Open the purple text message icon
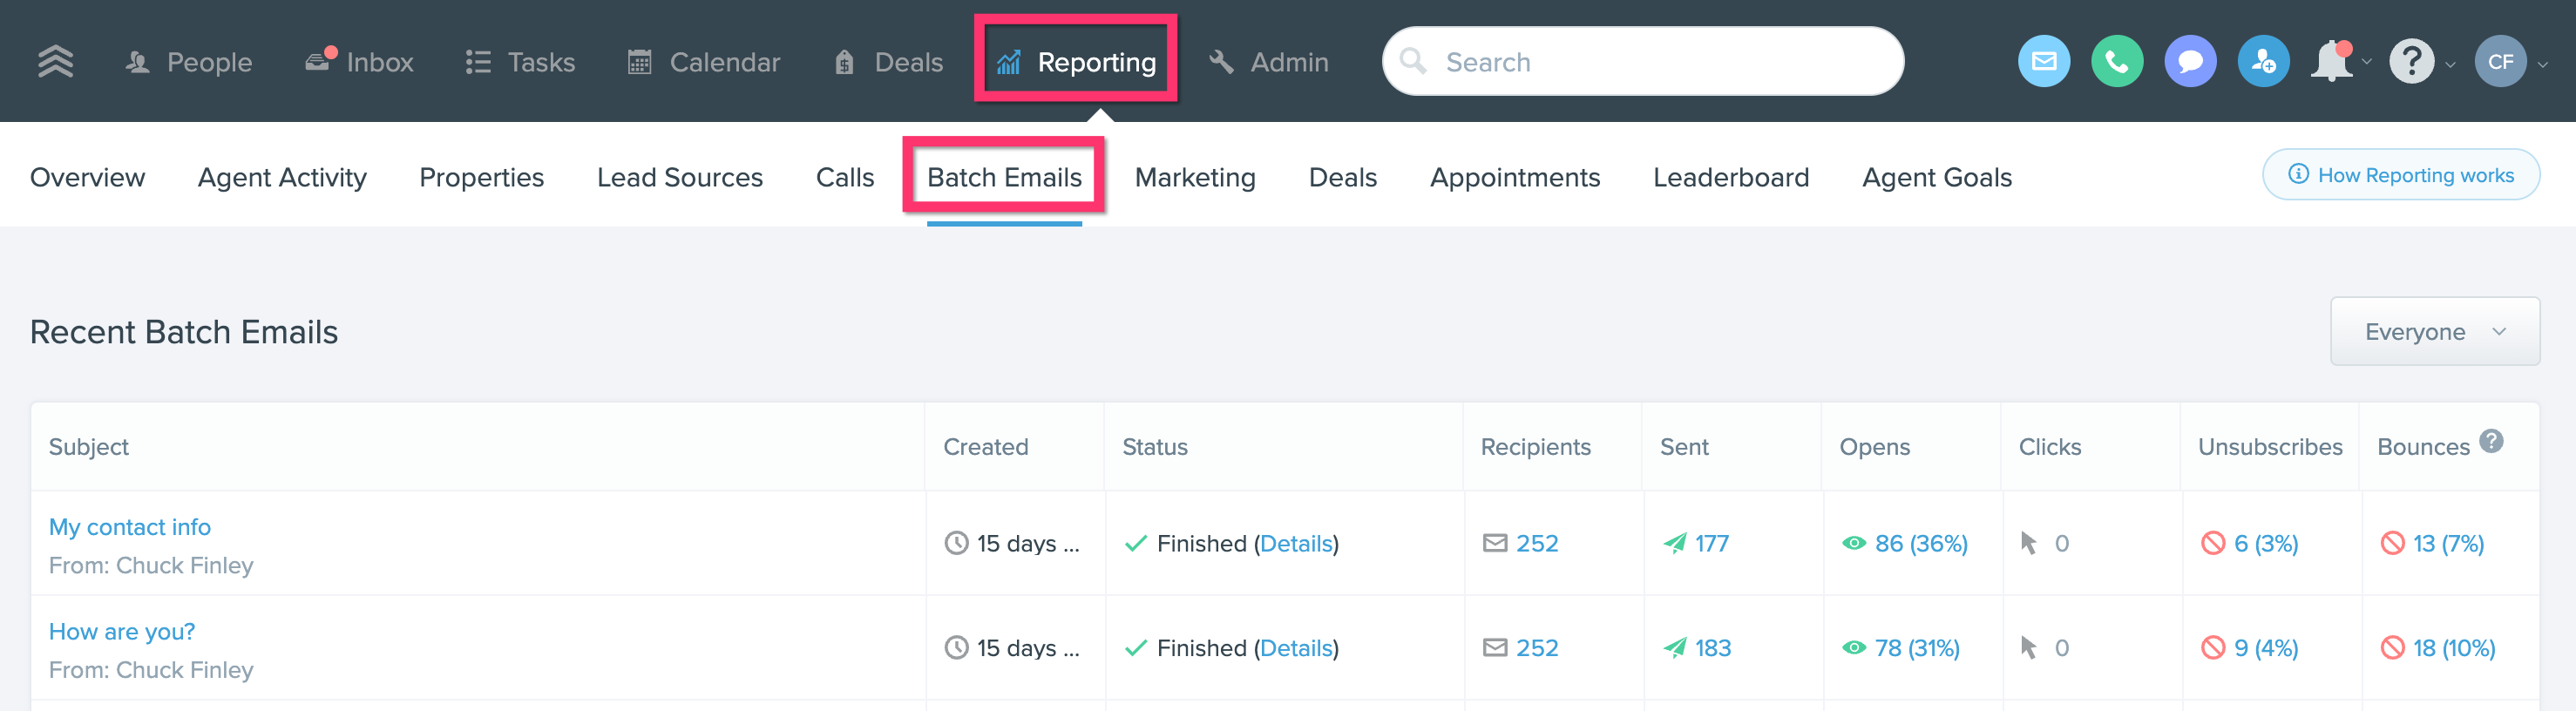The image size is (2576, 711). [x=2190, y=62]
